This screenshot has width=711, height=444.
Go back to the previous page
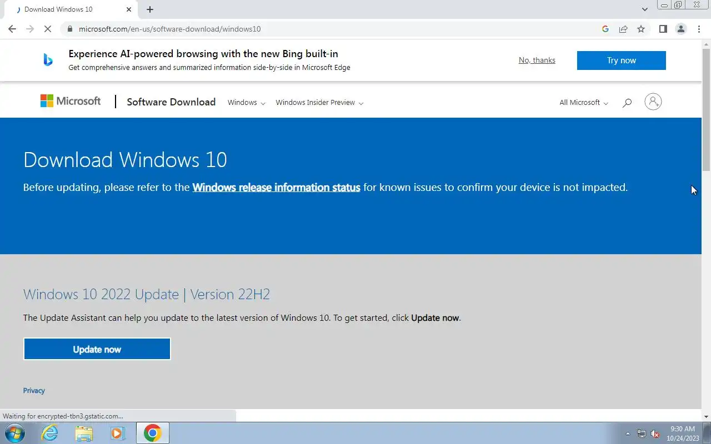coord(12,29)
